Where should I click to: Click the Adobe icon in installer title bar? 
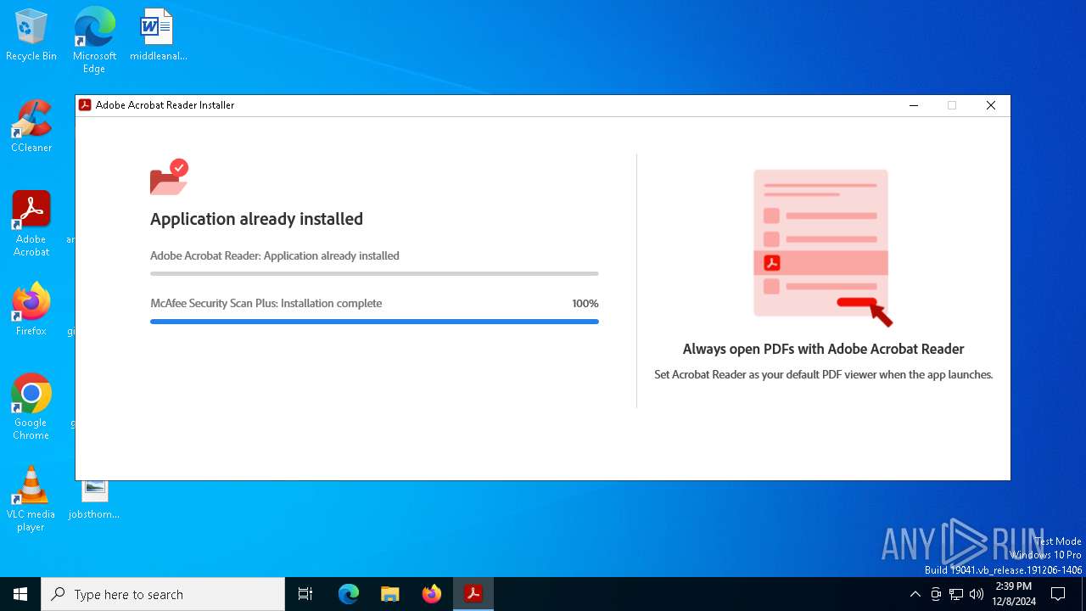(x=85, y=105)
